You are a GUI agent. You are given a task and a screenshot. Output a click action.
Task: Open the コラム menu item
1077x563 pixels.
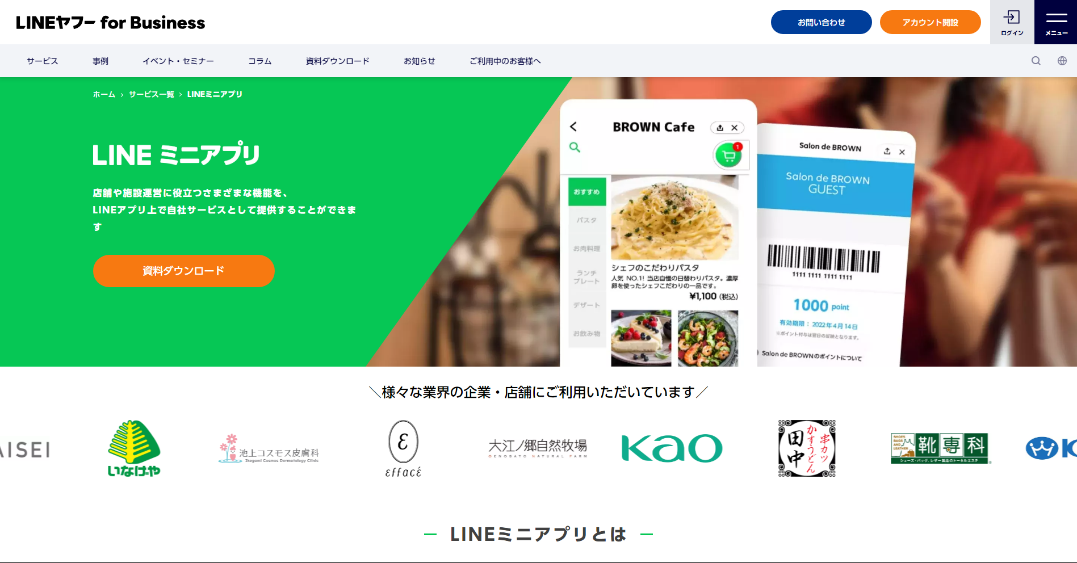260,61
